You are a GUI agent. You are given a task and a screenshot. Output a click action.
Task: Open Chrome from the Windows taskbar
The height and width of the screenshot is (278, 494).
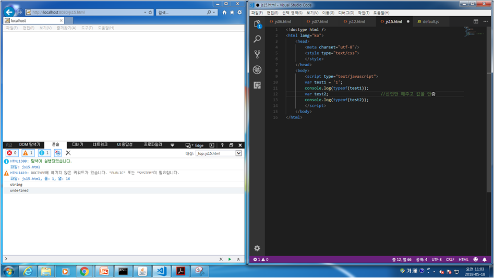point(84,271)
